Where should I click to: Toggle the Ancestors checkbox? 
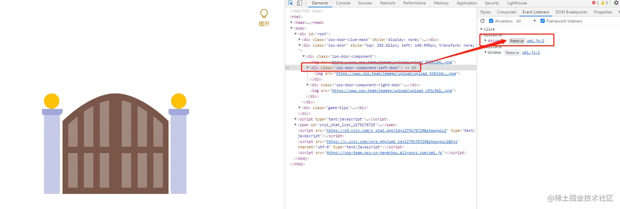(x=491, y=21)
